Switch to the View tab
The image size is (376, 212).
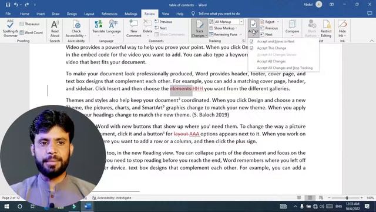[x=166, y=14]
